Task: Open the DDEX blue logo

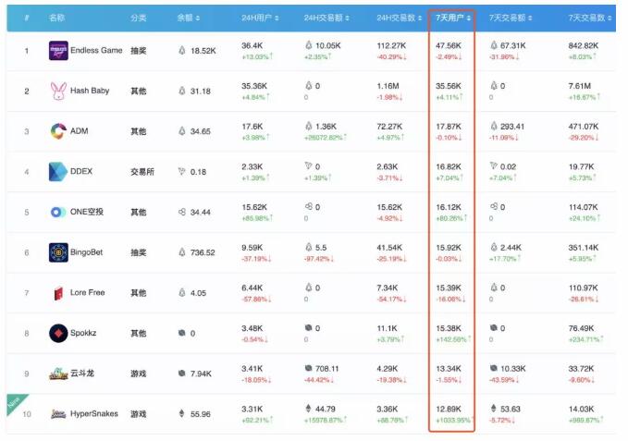Action: tap(58, 172)
